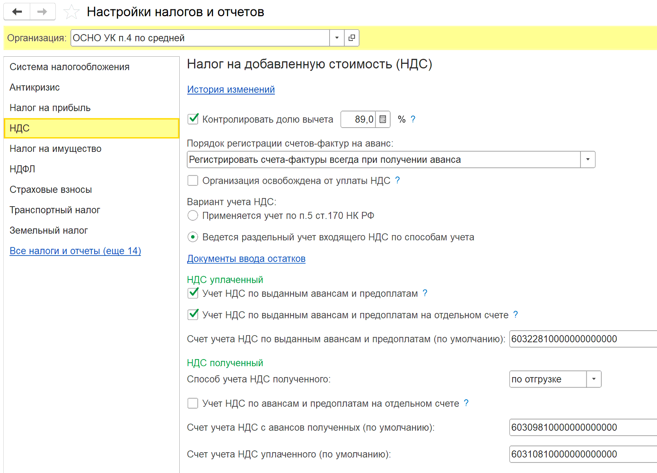Show help for VAT exemption checkbox

[397, 180]
